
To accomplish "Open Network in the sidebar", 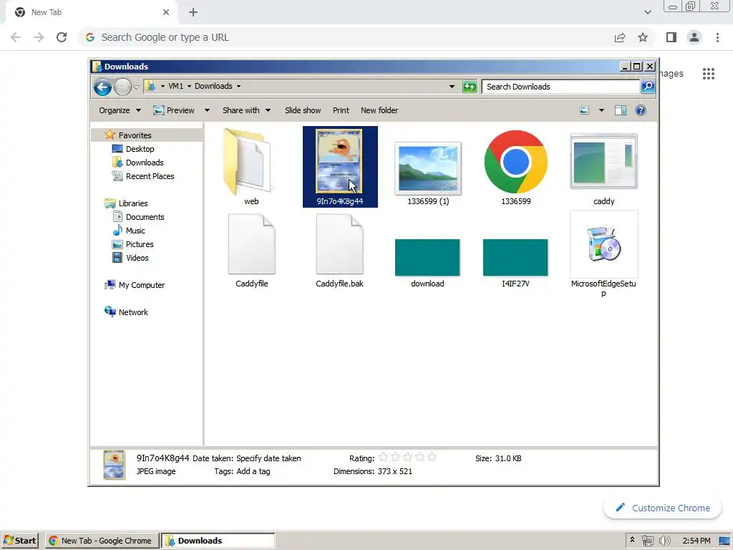I will [x=132, y=312].
